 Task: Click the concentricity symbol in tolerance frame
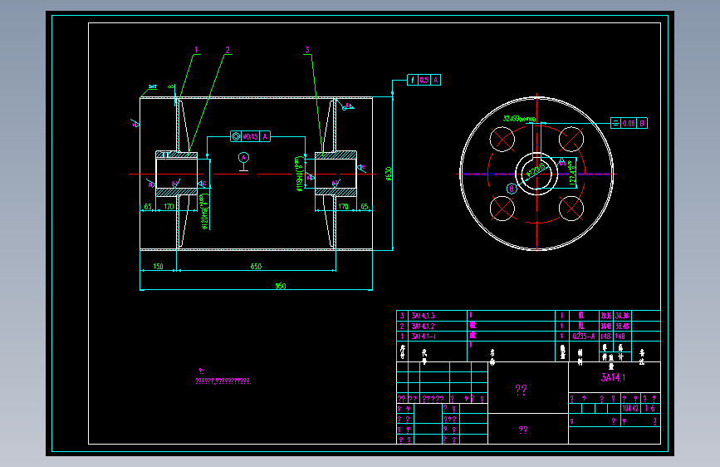coord(236,136)
